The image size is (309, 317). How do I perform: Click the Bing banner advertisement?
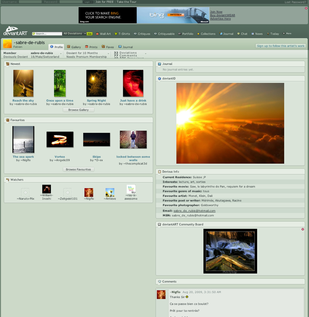point(144,15)
